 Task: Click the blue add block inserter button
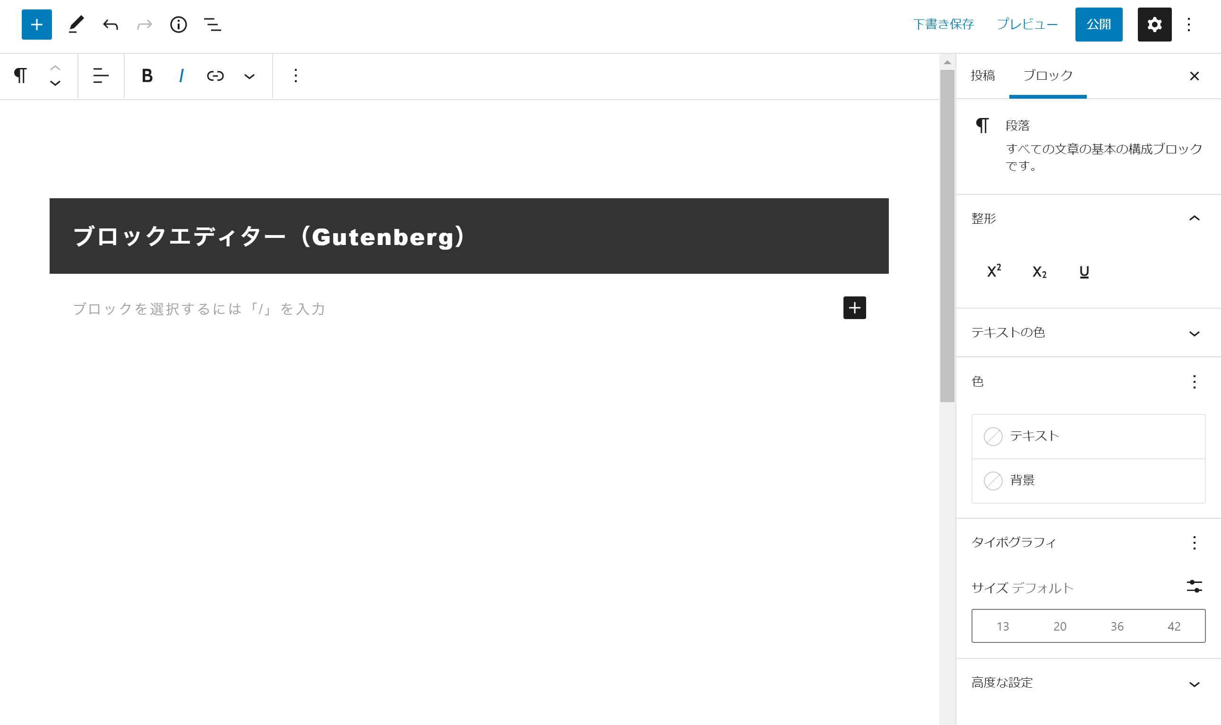pos(37,25)
